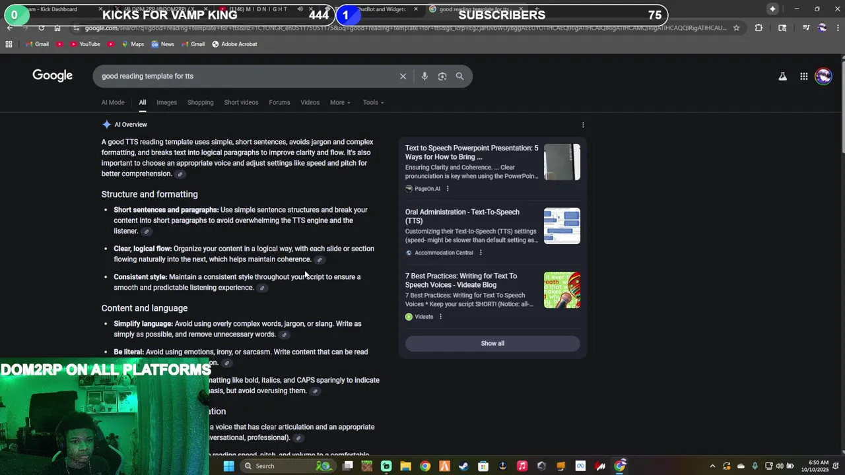
Task: Select the Short videos tab
Action: [x=241, y=102]
